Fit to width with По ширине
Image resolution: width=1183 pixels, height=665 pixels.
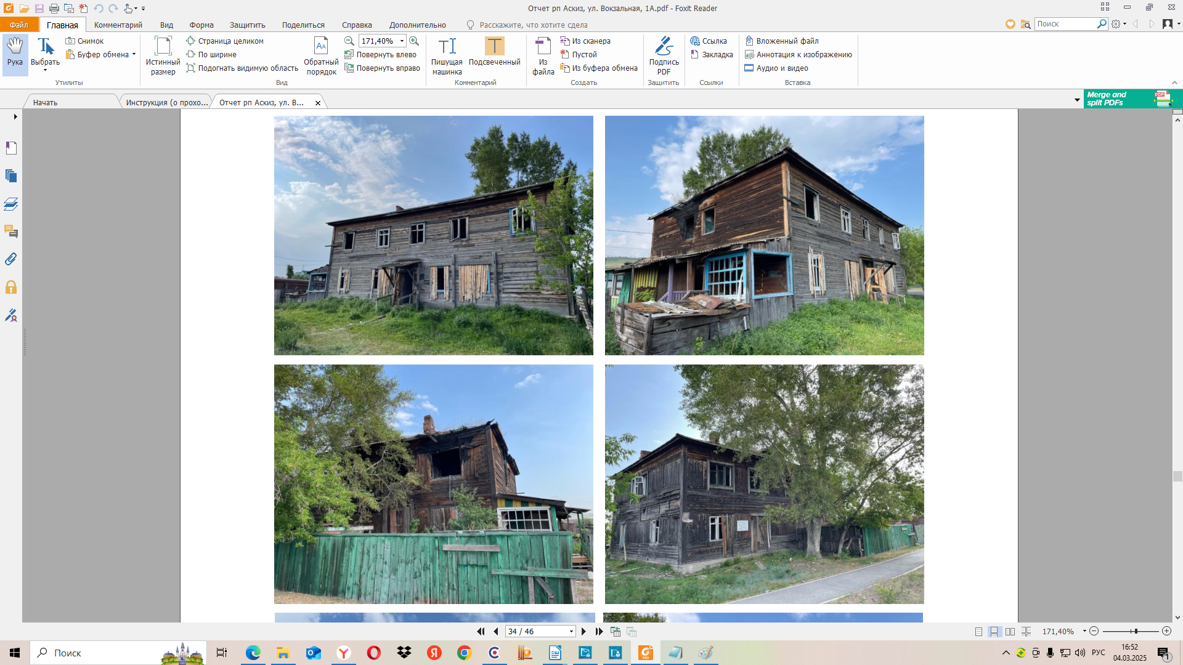(211, 54)
